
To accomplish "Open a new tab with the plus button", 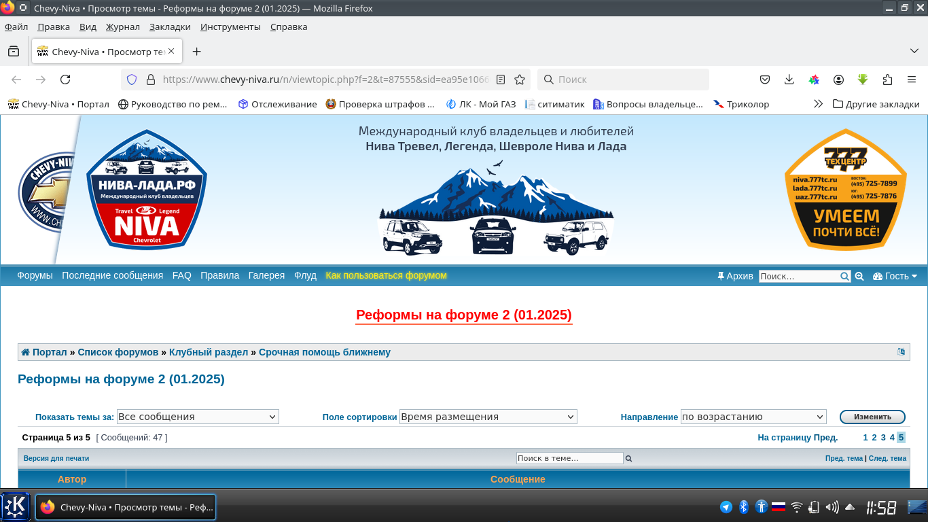I will pyautogui.click(x=196, y=52).
